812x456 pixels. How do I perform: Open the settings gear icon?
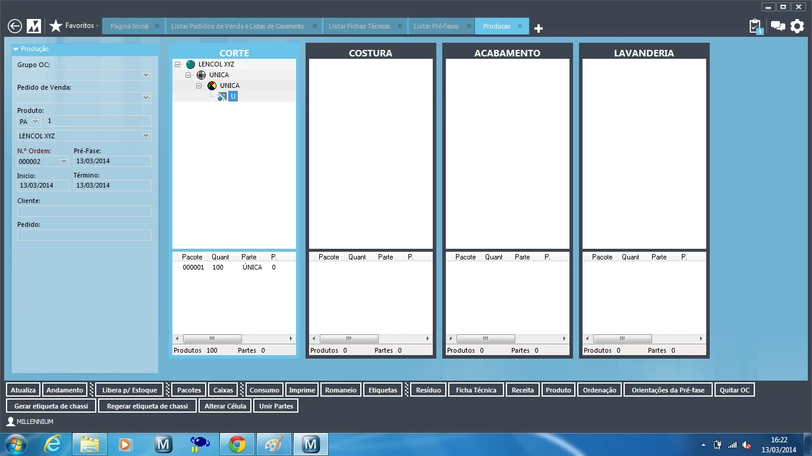pyautogui.click(x=797, y=26)
